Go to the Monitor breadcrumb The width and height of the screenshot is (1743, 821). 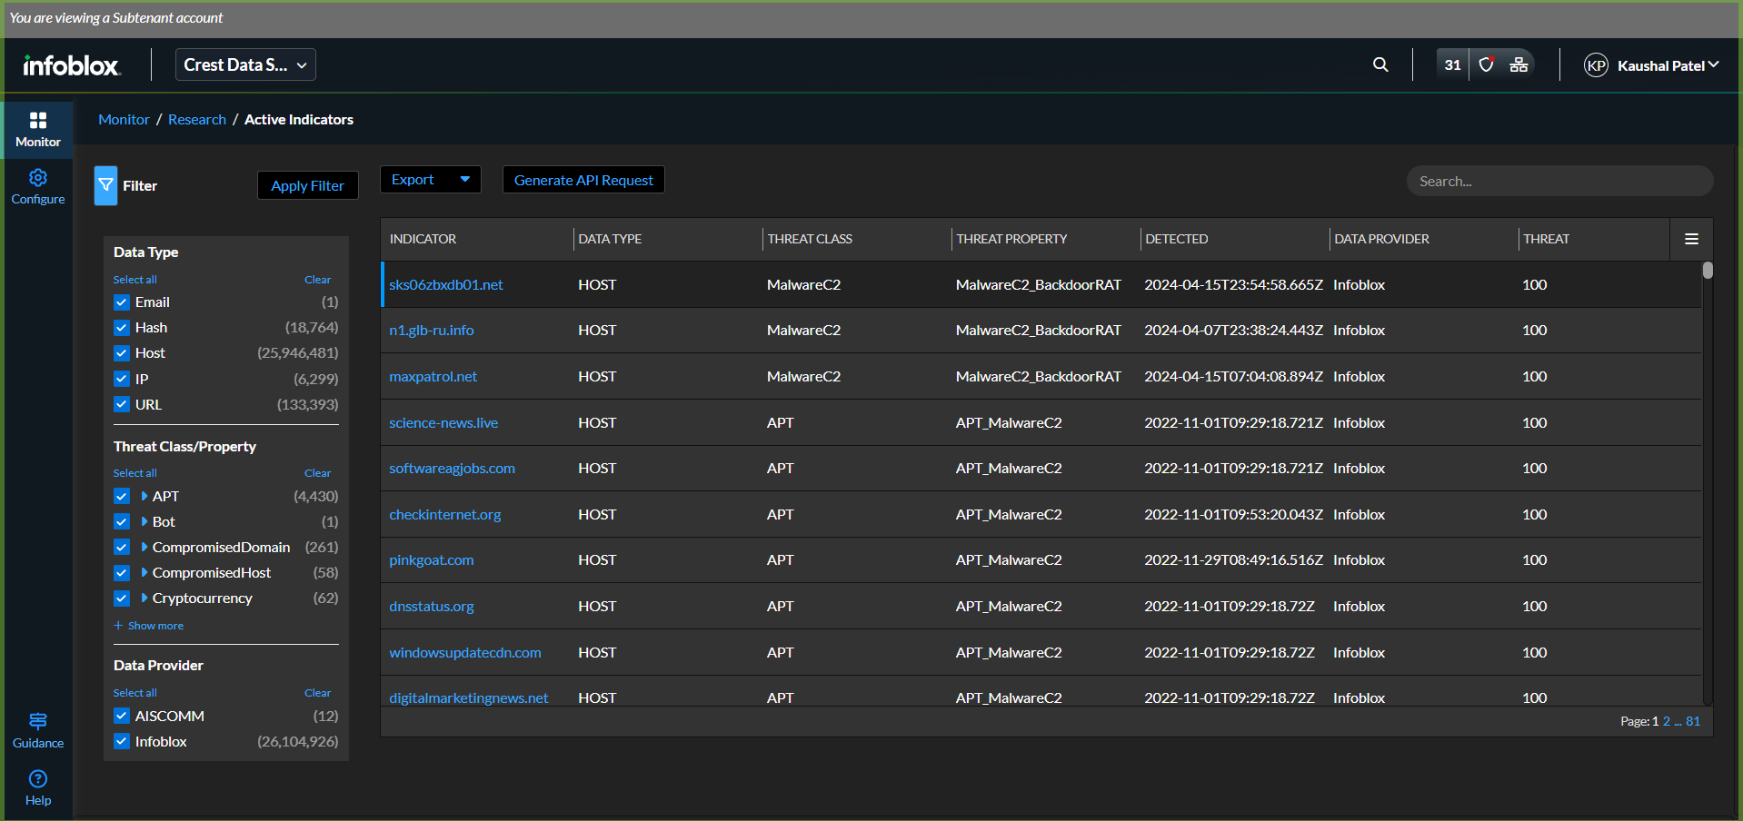(124, 120)
